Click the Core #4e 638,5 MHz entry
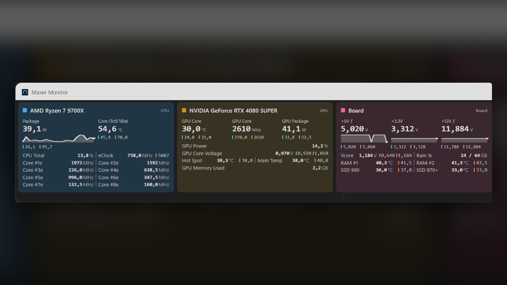Viewport: 507px width, 285px height. (x=134, y=170)
